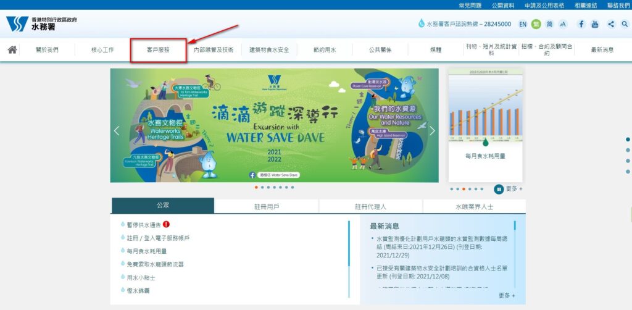Change text size with the aA icon
632x310 pixels.
click(x=563, y=24)
